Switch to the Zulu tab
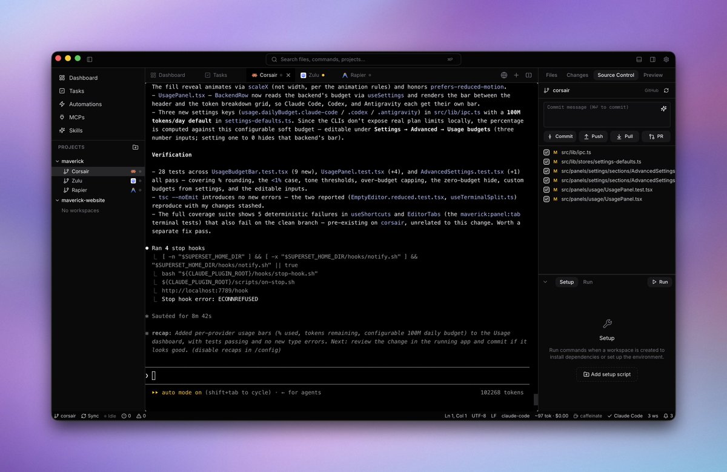Image resolution: width=727 pixels, height=472 pixels. pos(313,75)
